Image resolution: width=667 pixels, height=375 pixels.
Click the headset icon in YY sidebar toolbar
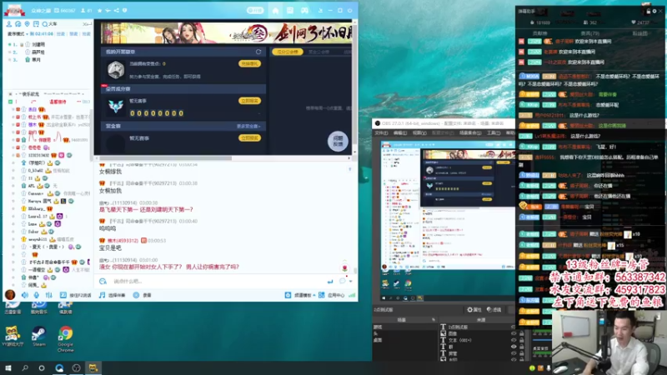pos(18,24)
